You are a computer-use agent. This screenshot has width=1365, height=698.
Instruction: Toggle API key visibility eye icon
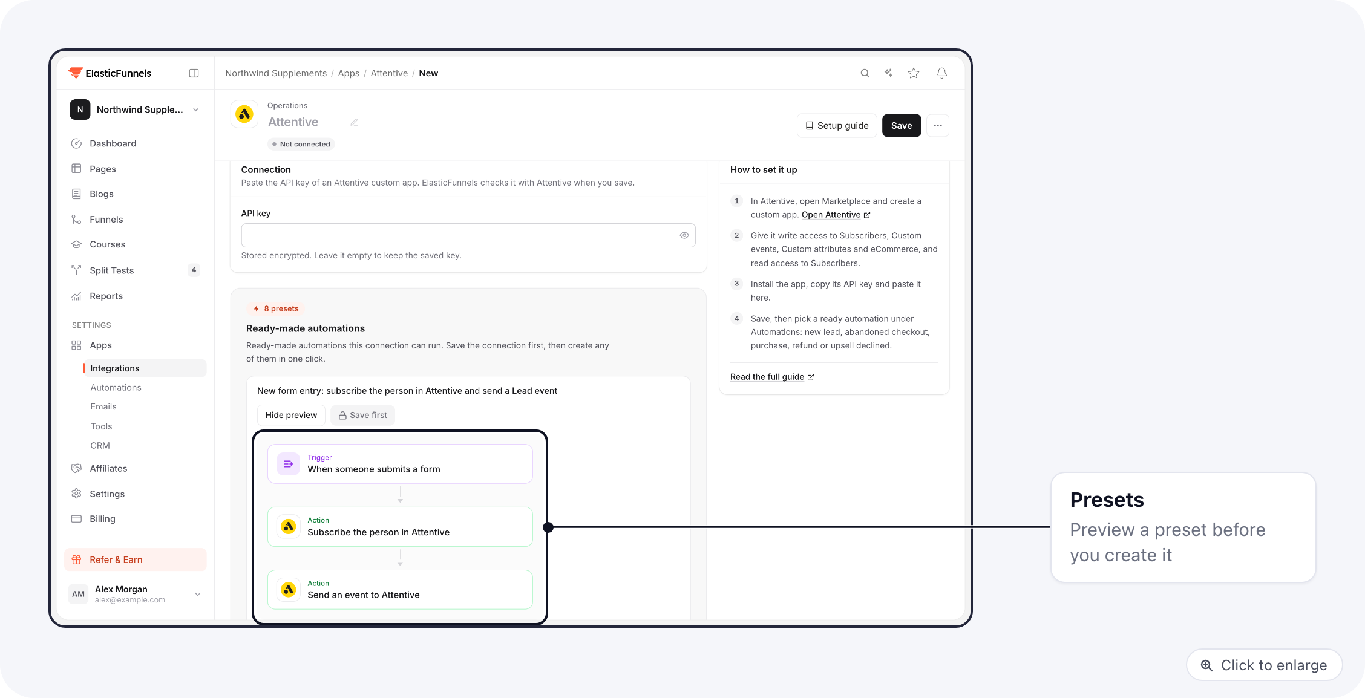click(x=684, y=235)
